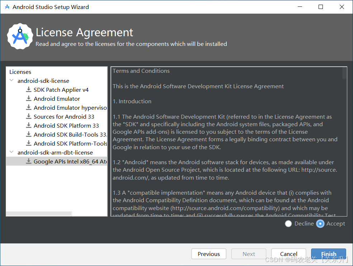353x266 pixels.
Task: Click Android Studio icon in title bar
Action: click(x=7, y=7)
